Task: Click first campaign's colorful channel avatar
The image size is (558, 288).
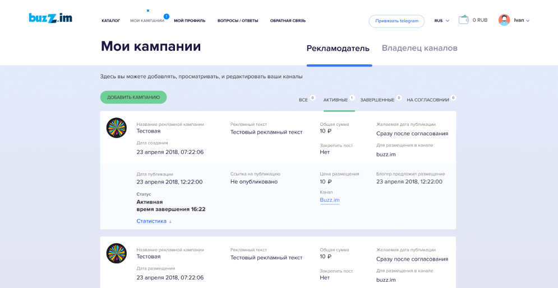Action: pos(117,128)
